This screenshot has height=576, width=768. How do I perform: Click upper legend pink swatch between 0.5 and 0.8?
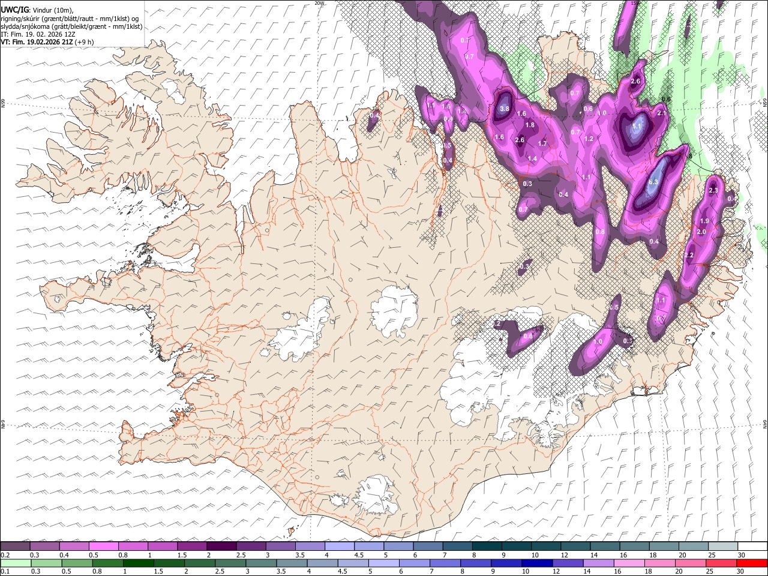tap(103, 546)
